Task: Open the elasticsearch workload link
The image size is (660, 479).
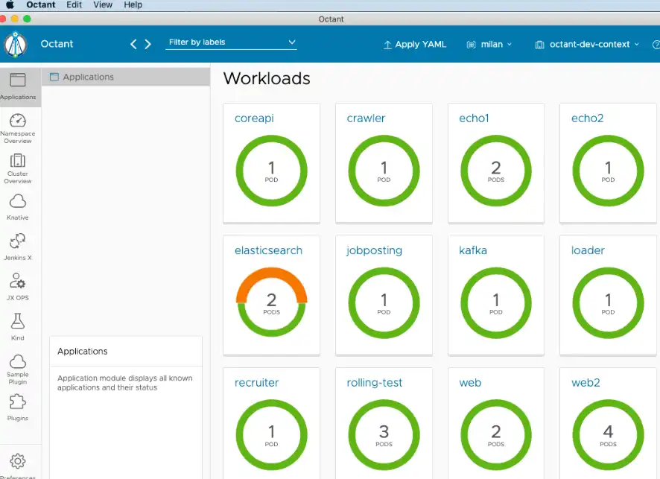Action: [269, 250]
